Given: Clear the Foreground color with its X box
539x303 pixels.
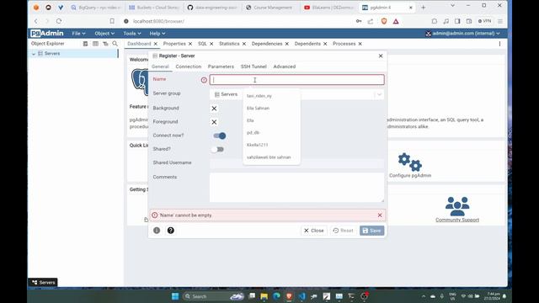Looking at the screenshot, I should (x=214, y=122).
